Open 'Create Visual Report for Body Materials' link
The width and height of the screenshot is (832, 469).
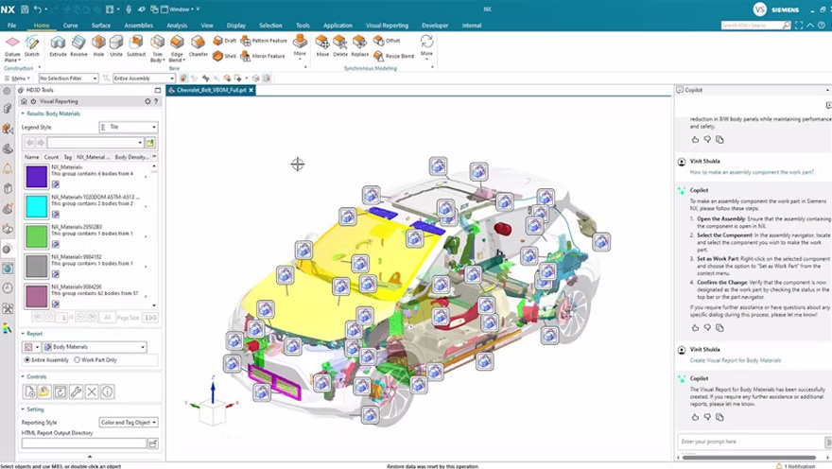coord(735,360)
